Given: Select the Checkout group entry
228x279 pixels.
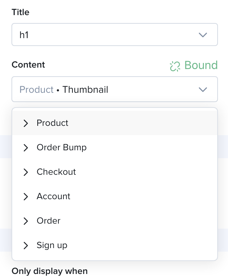Looking at the screenshot, I should tap(115, 172).
